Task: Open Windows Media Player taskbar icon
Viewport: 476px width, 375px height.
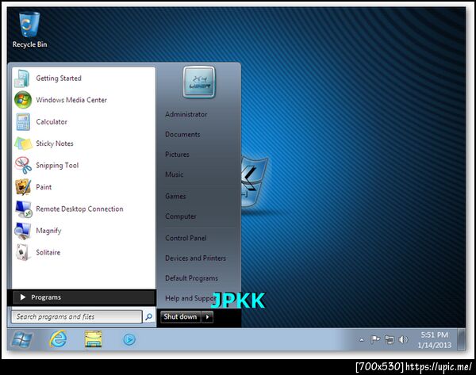Action: tap(129, 339)
